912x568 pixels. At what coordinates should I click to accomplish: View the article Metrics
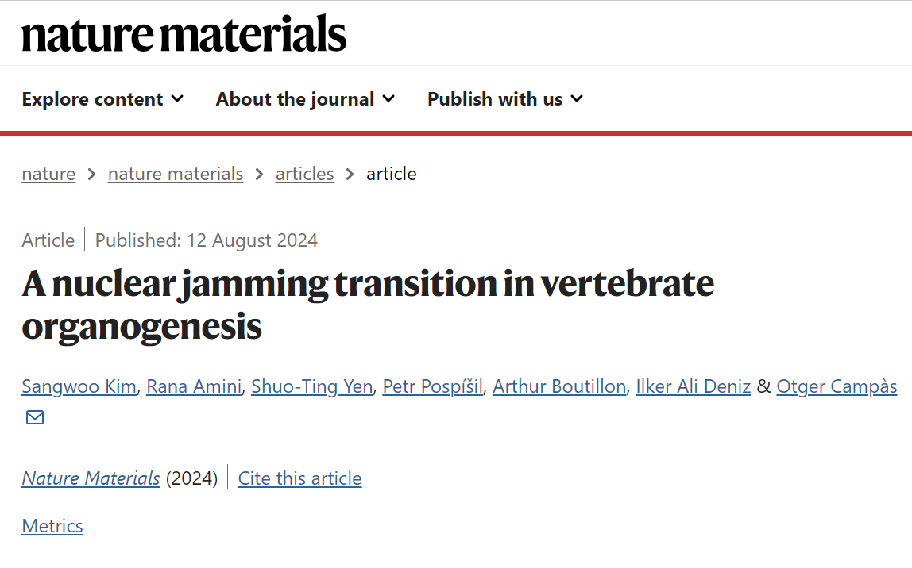coord(52,526)
